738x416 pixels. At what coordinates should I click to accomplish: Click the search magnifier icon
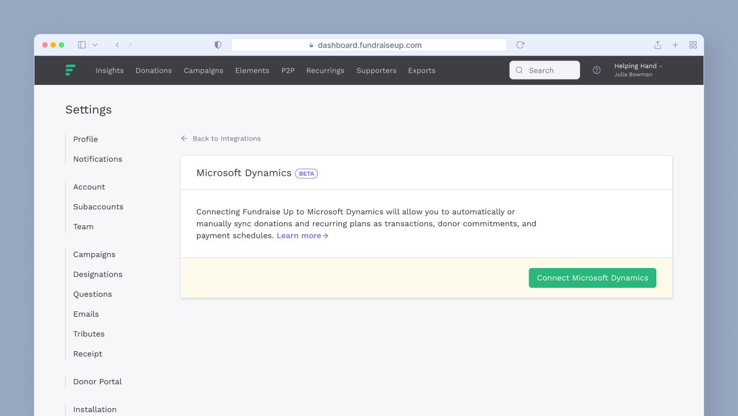coord(519,70)
